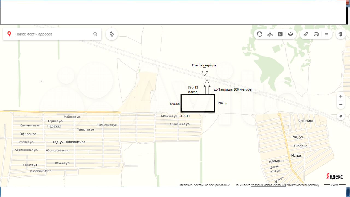Click the Розовая ул. street label
Viewport: 350px width, 197px height.
tap(26, 142)
